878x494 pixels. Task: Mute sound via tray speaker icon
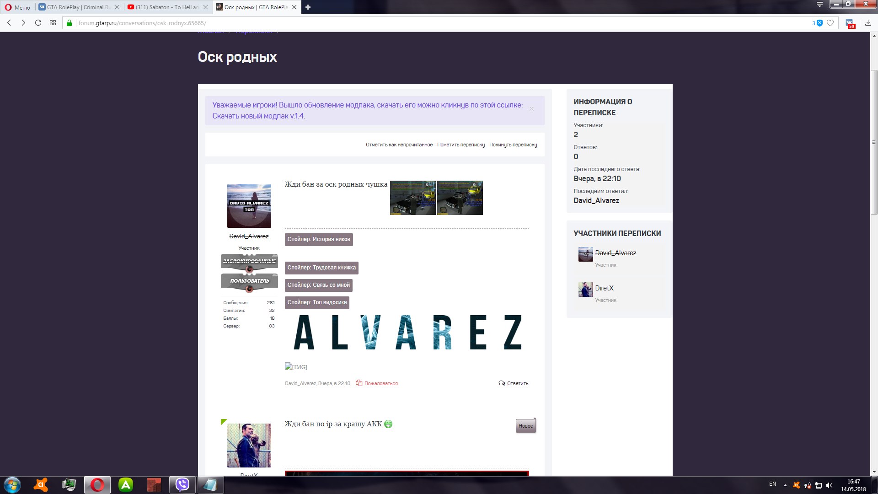[x=830, y=485]
